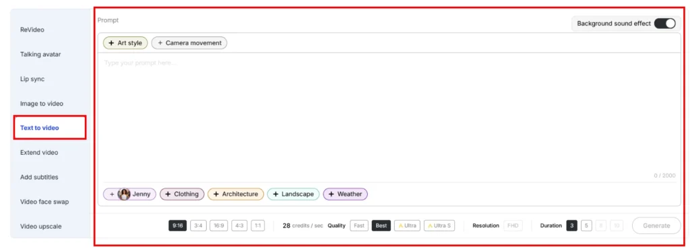Choose the Ultra quality option
The image size is (690, 249).
[407, 225]
